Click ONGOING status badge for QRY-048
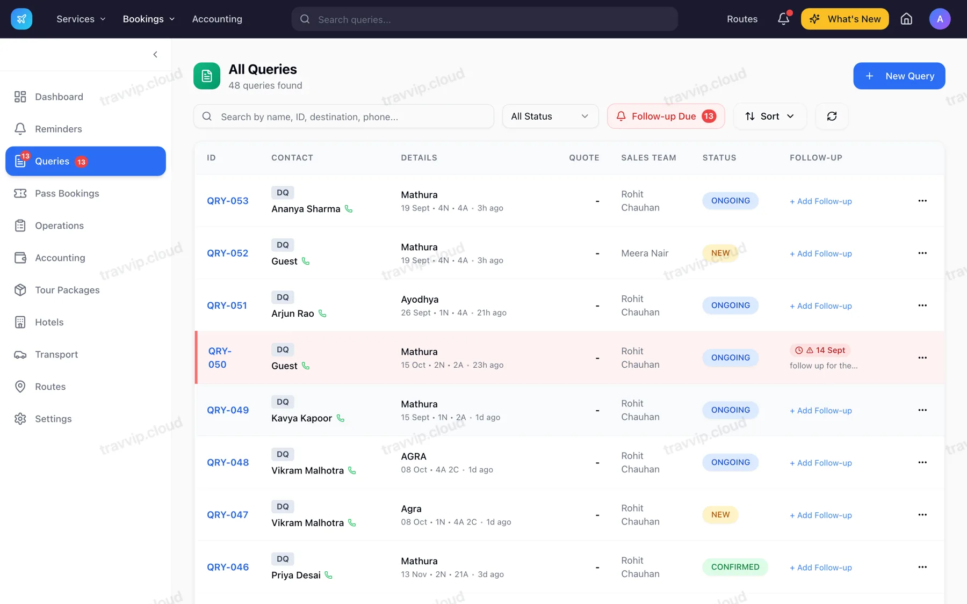967x604 pixels. [730, 462]
